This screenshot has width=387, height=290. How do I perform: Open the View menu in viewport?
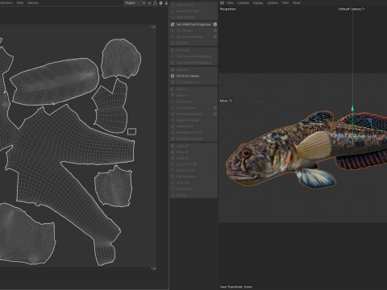coord(230,2)
